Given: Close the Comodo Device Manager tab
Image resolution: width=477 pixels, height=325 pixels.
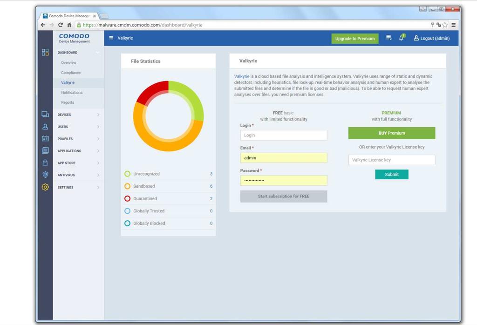Looking at the screenshot, I should [95, 16].
